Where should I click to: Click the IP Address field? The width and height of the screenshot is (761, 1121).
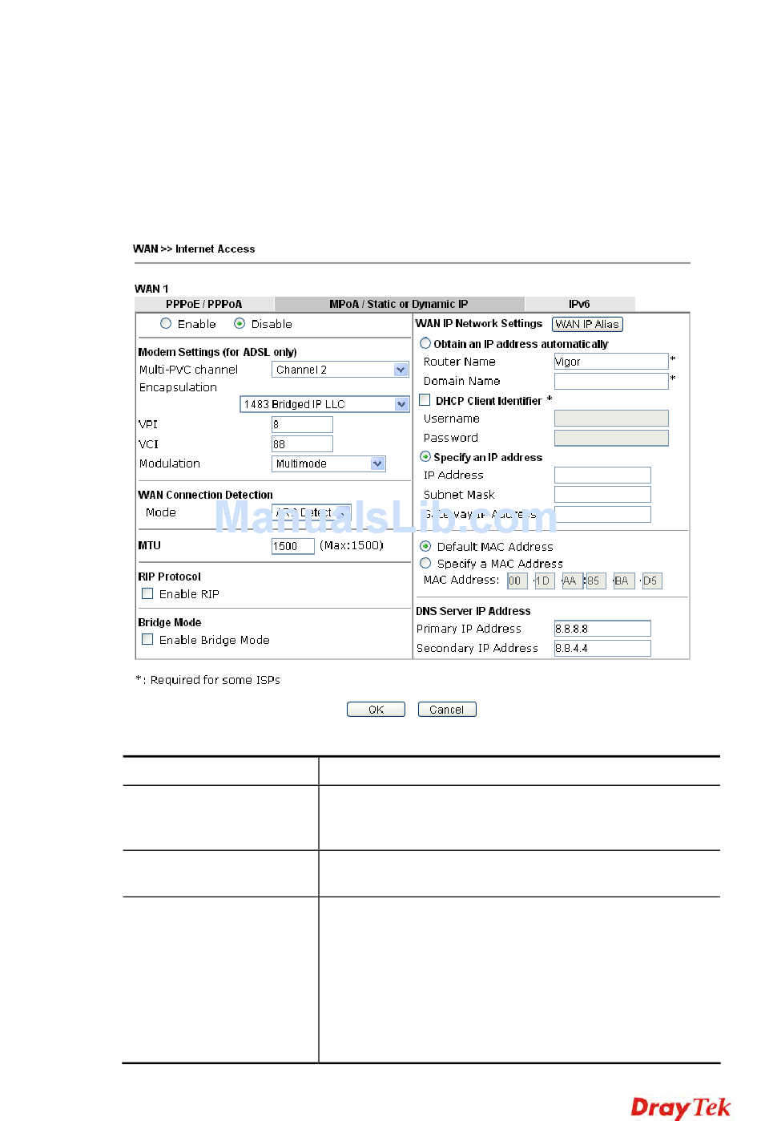(602, 475)
